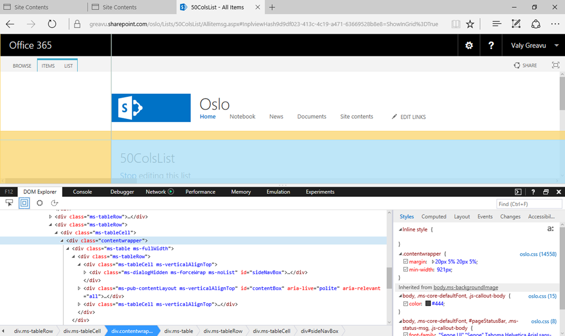The height and width of the screenshot is (336, 565).
Task: Click the focus content icon next to Share
Action: tap(555, 65)
